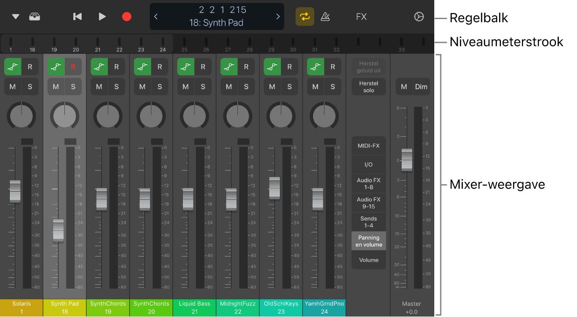Adjust the Master volume fader
Viewport: 577px width, 317px height.
[x=407, y=160]
